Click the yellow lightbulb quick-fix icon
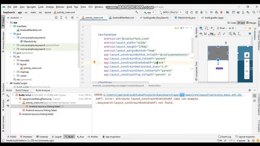This screenshot has width=260, height=146. coord(94,62)
